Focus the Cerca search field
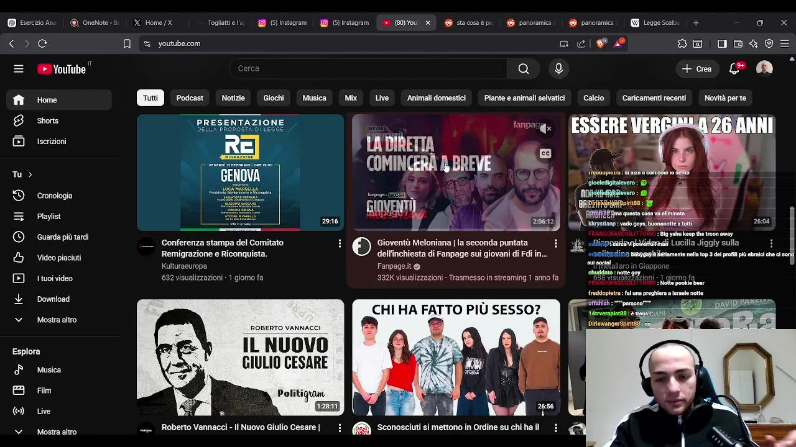 [x=368, y=68]
